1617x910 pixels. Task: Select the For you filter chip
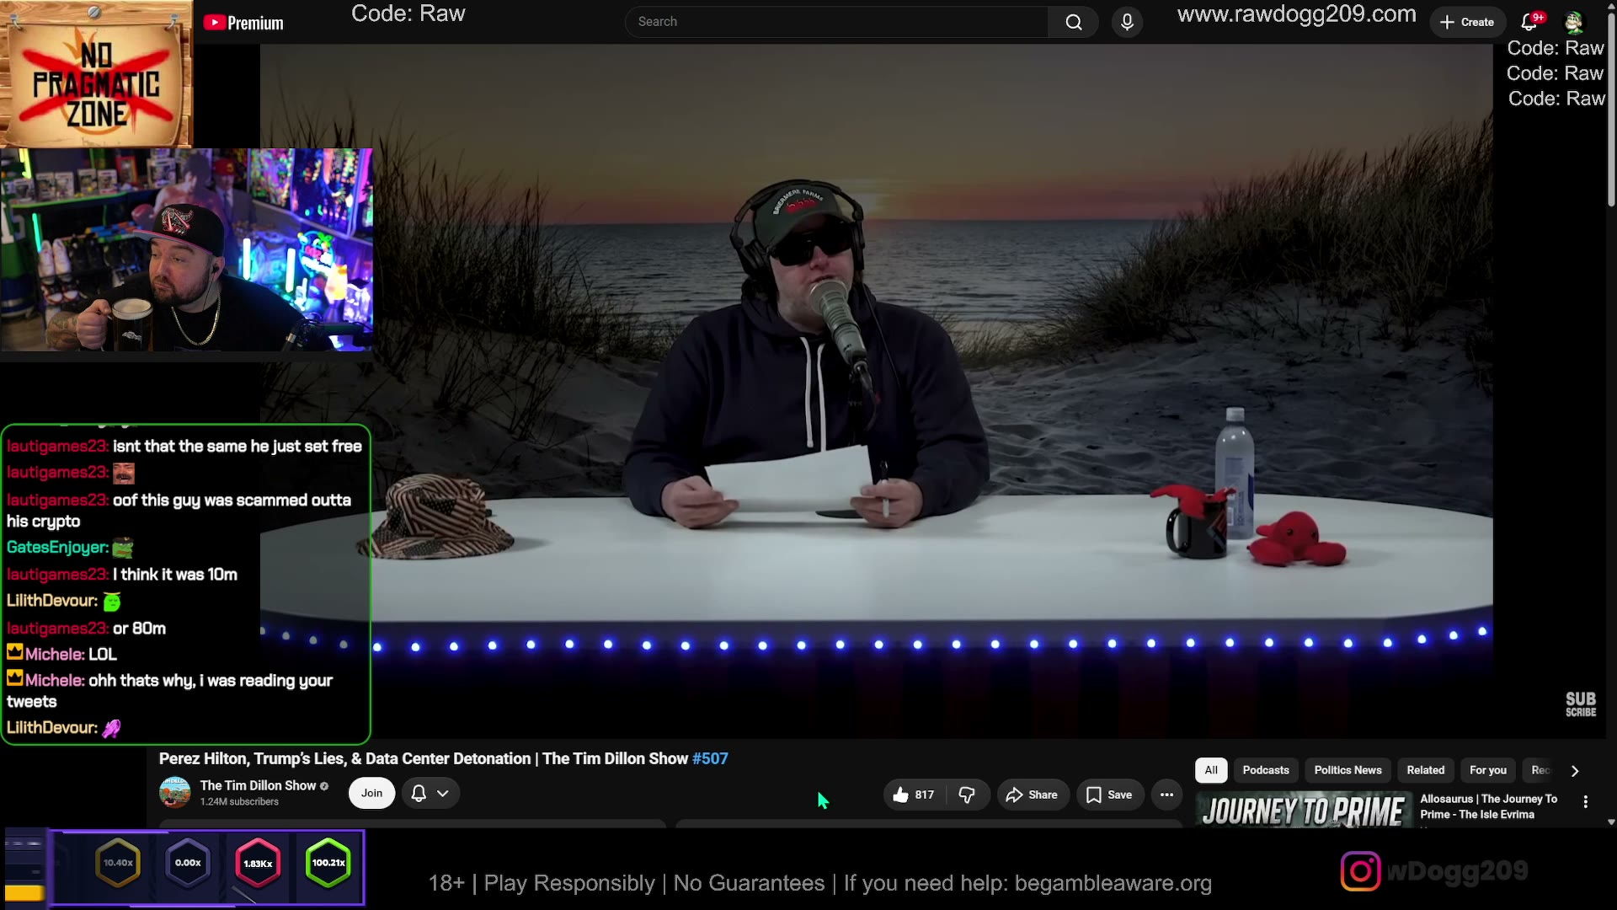click(x=1488, y=770)
